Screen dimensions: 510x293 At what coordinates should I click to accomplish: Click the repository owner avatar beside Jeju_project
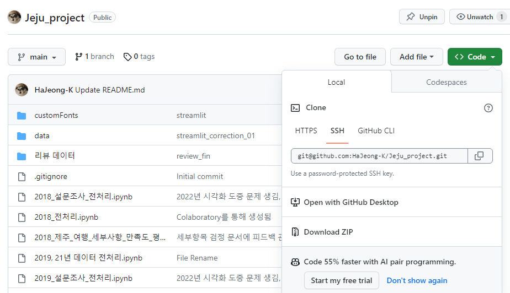pos(14,17)
